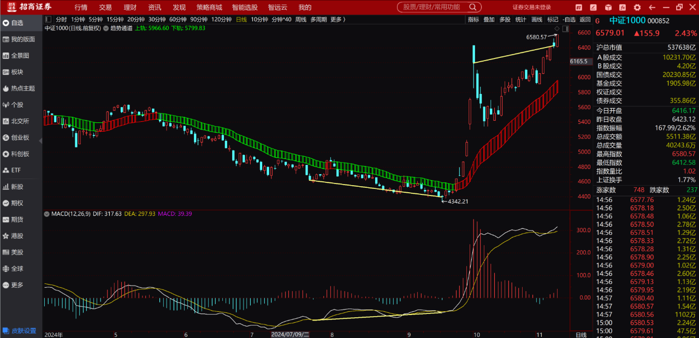Click the 3D box icon in title bar

coord(607,8)
